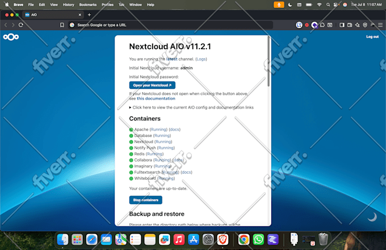This screenshot has width=386, height=250.
Task: Click Open your Nextcloud button
Action: click(152, 85)
